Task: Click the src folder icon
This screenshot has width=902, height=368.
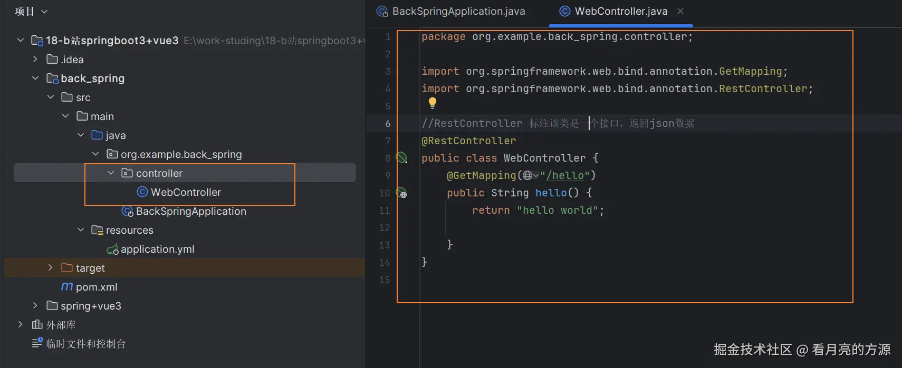Action: [x=67, y=97]
